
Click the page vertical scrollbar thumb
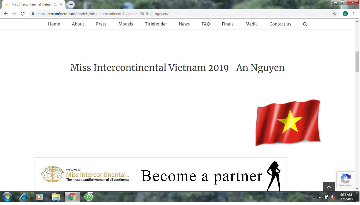click(x=357, y=62)
